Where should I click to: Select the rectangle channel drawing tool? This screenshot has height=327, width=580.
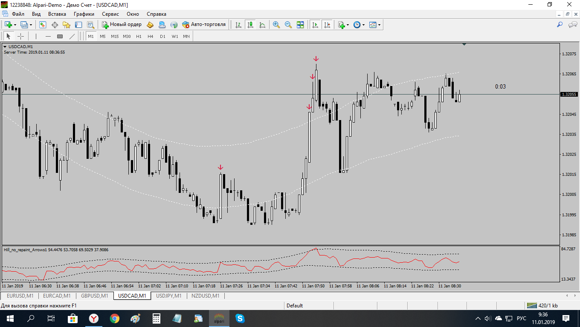tap(60, 36)
